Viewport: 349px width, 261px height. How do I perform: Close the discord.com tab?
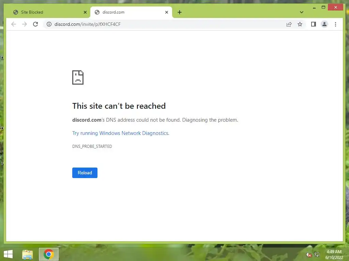click(x=166, y=12)
